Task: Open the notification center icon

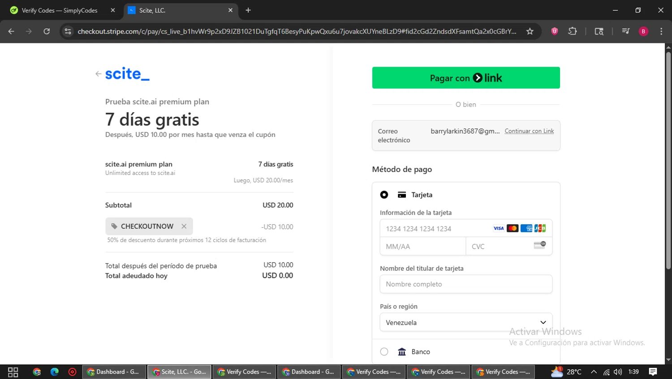Action: click(653, 372)
